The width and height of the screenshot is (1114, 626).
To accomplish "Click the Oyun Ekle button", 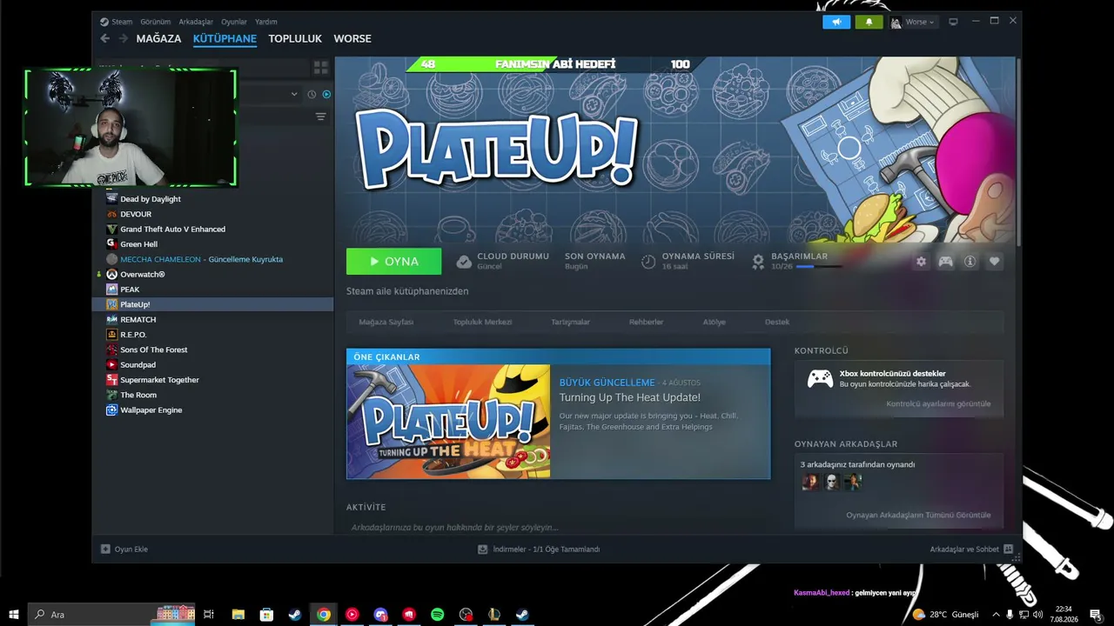I will pos(124,549).
